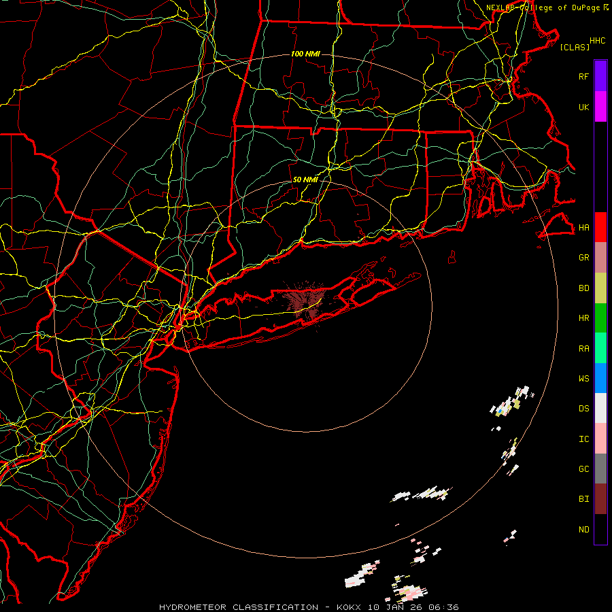Click the brown BI legend swatch
This screenshot has width=612, height=612.
600,499
